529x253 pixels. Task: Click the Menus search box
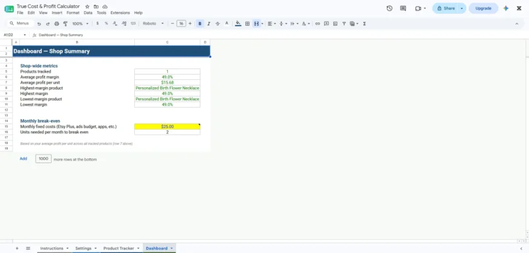(21, 24)
